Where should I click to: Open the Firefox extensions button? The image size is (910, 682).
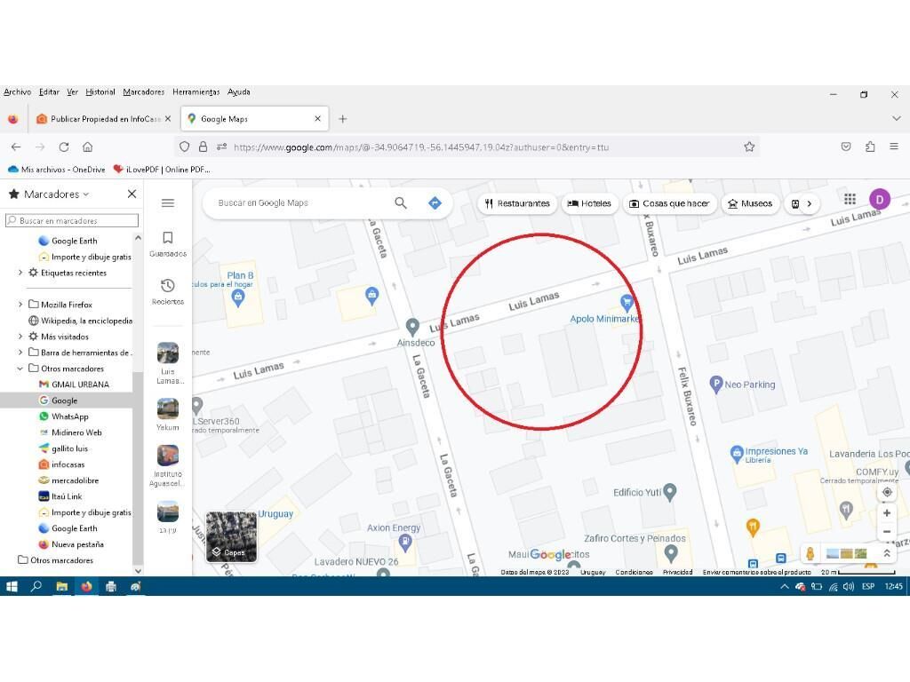coord(870,147)
